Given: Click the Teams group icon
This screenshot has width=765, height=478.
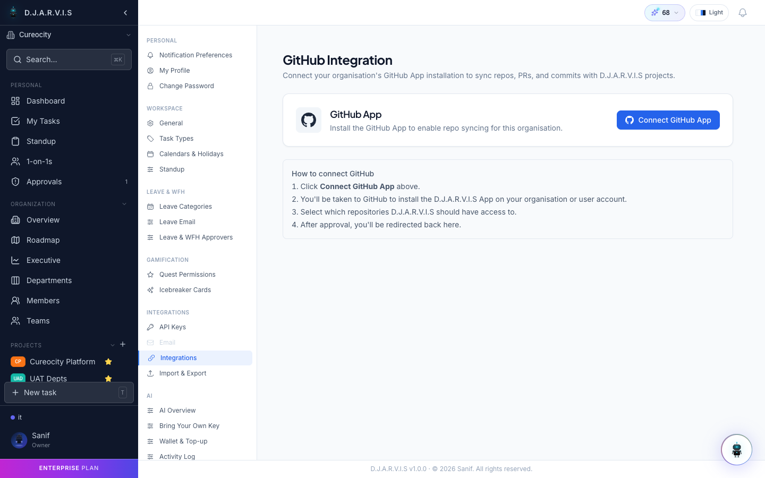Looking at the screenshot, I should 15,321.
